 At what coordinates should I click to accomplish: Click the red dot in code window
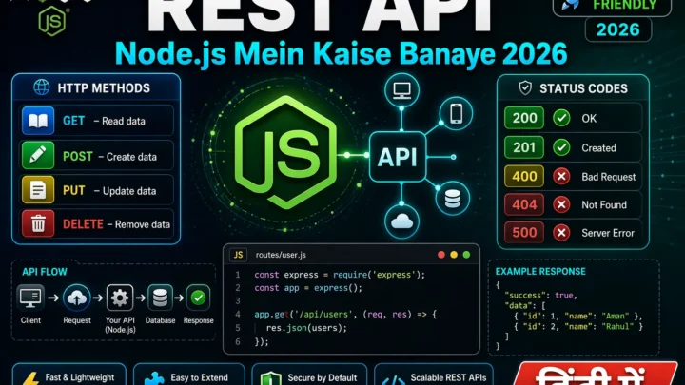click(441, 255)
